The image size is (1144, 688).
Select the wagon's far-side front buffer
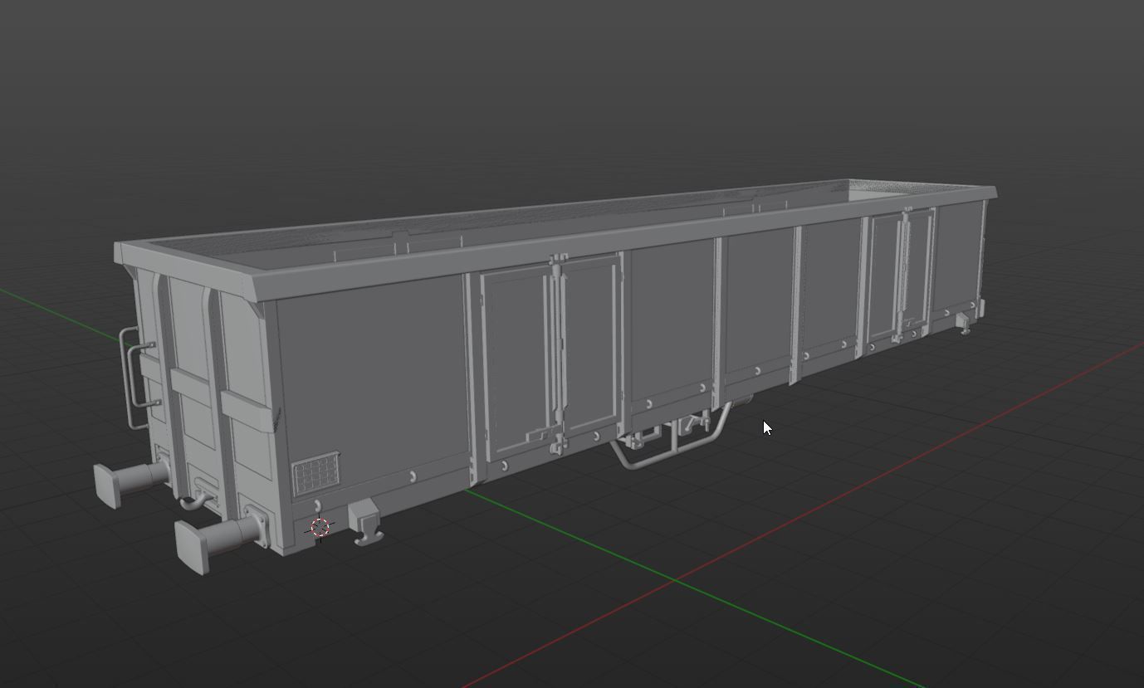[131, 483]
